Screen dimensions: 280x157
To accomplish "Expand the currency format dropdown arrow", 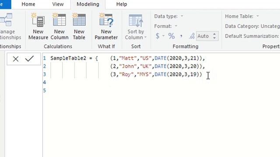I will click(163, 36).
